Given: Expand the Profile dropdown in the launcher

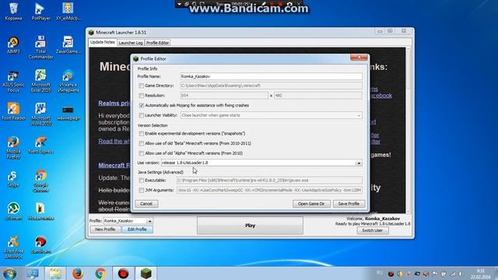Looking at the screenshot, I should [x=149, y=221].
